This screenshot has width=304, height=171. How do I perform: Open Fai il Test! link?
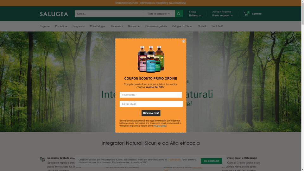(217, 26)
